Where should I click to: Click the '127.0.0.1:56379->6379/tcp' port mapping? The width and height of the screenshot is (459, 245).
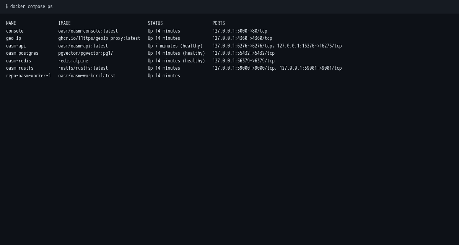(x=244, y=61)
